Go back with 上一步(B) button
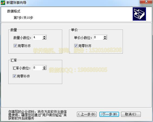The width and height of the screenshot is (153, 122). pyautogui.click(x=87, y=114)
